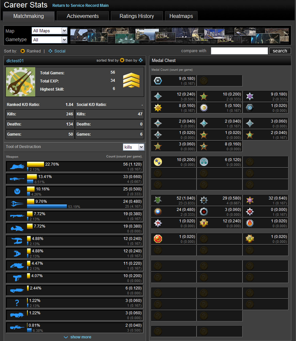Click the compare with text field
The image size is (296, 341).
coord(239,51)
